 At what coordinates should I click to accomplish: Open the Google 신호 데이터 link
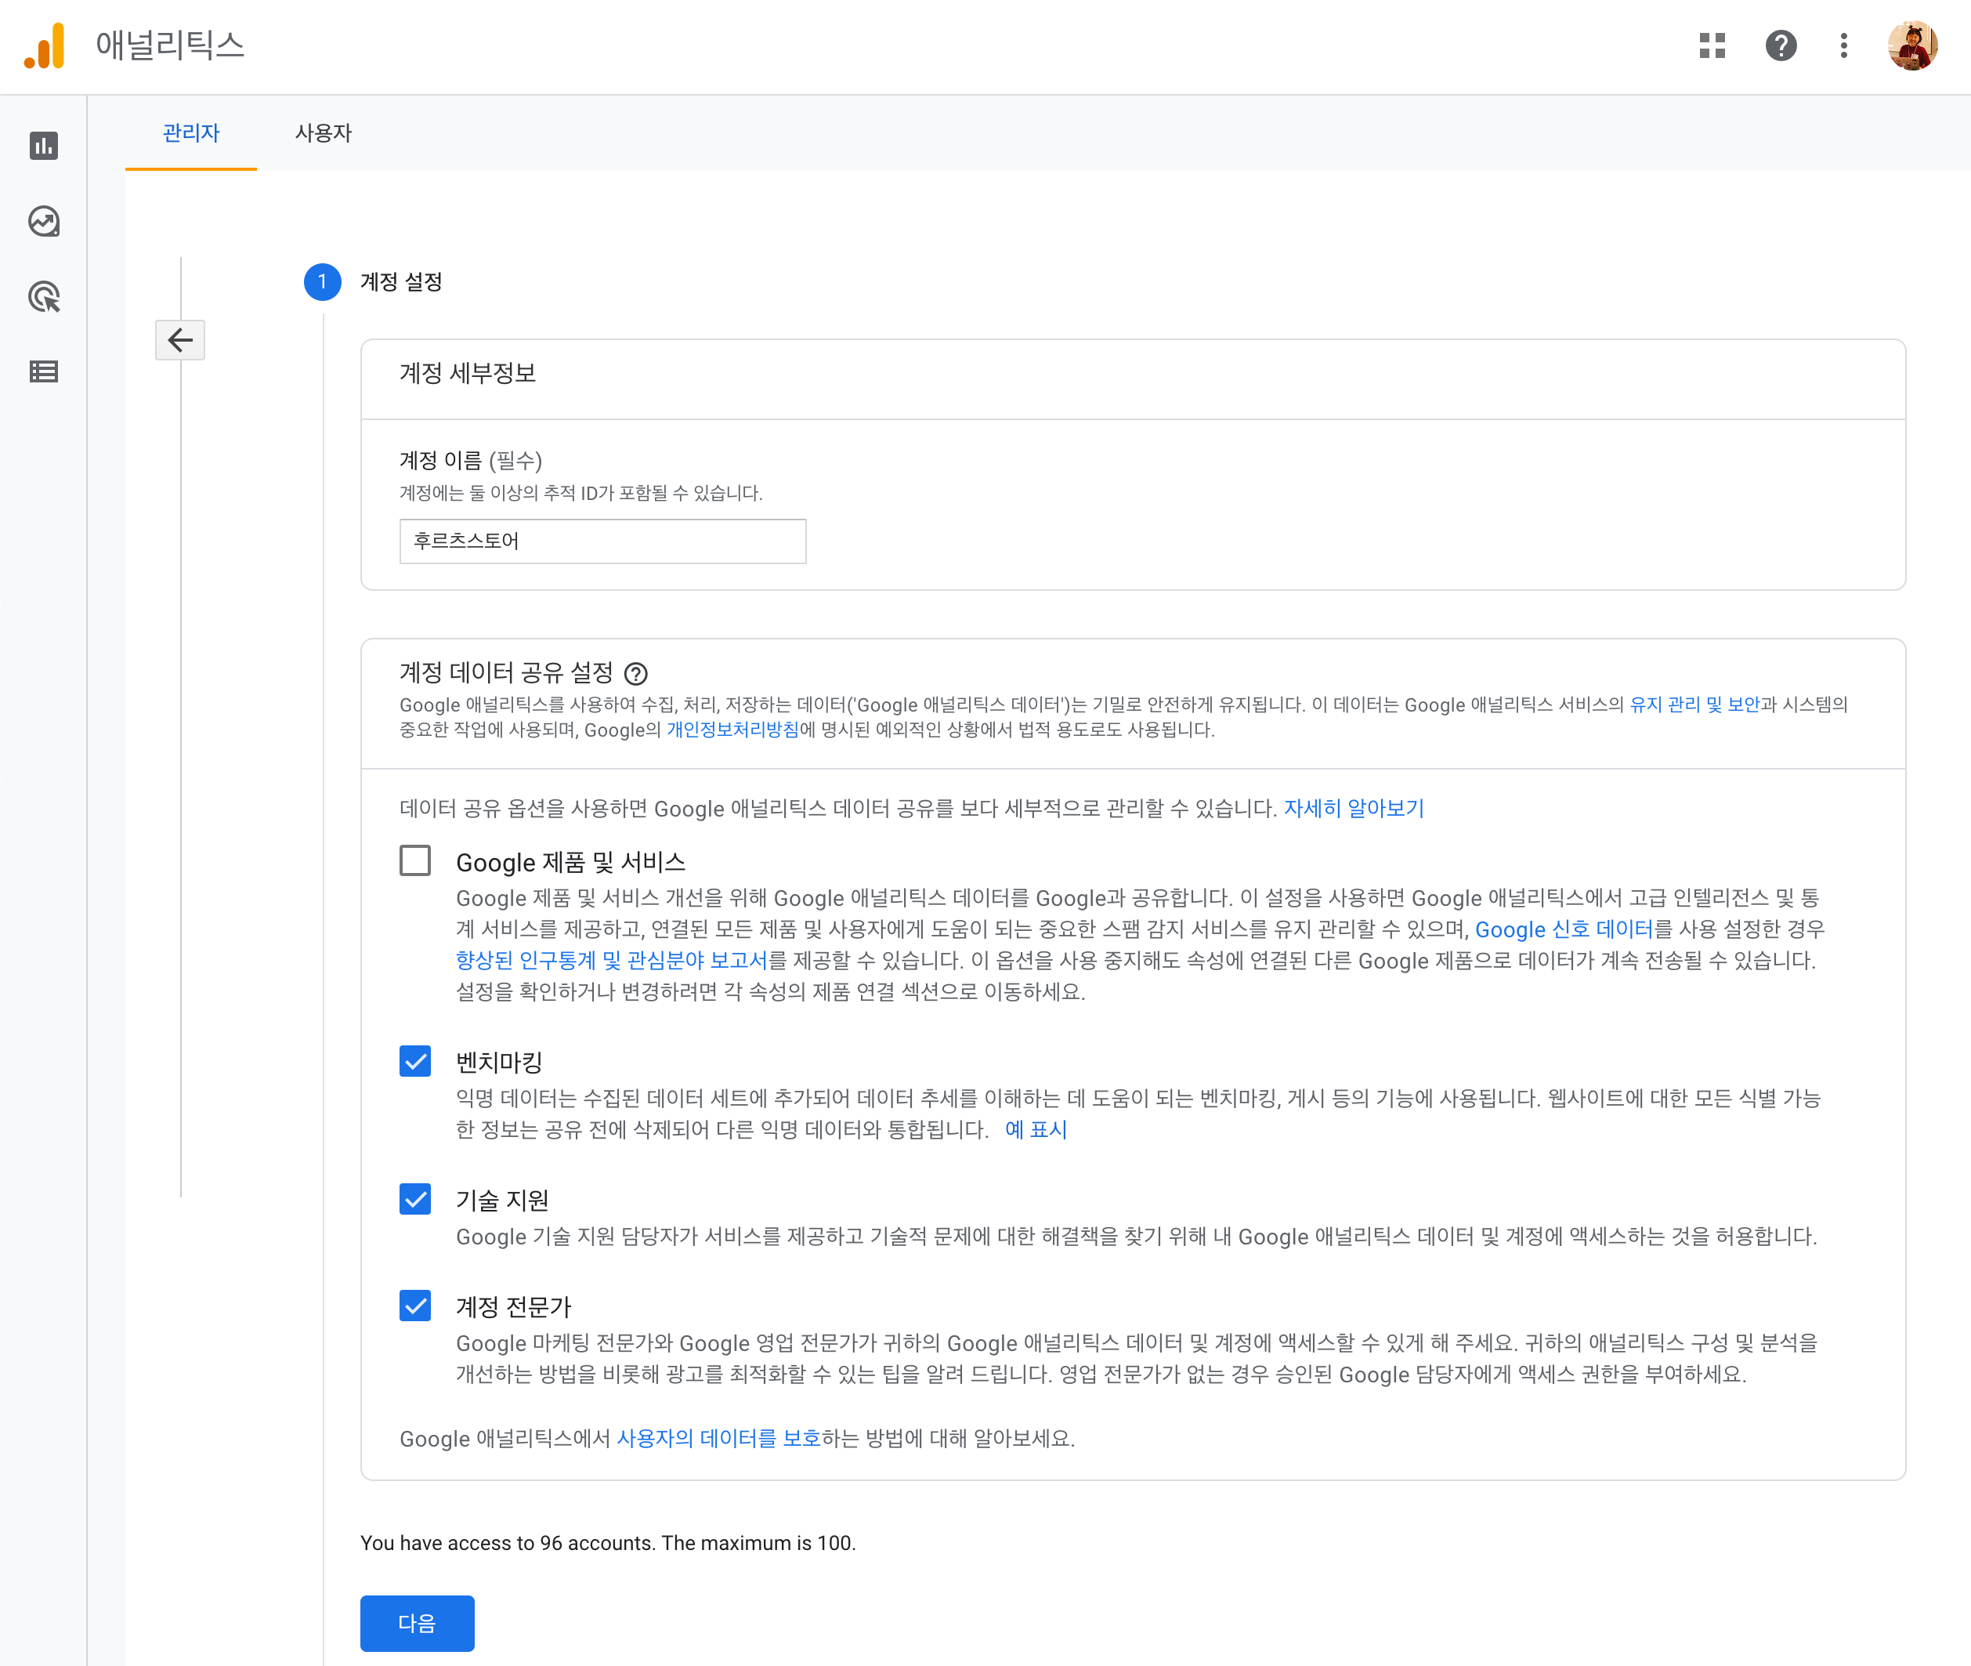(1564, 929)
